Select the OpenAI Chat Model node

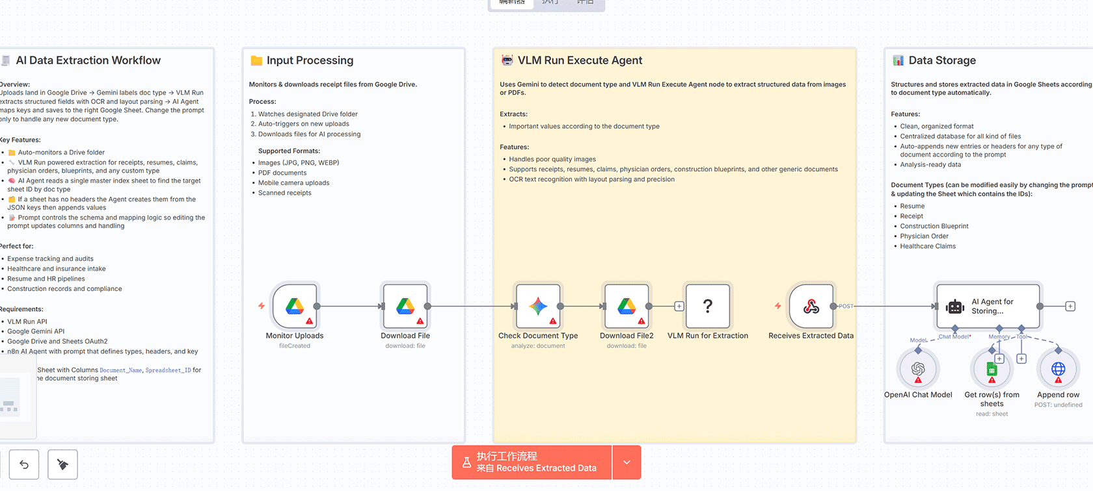(x=918, y=369)
